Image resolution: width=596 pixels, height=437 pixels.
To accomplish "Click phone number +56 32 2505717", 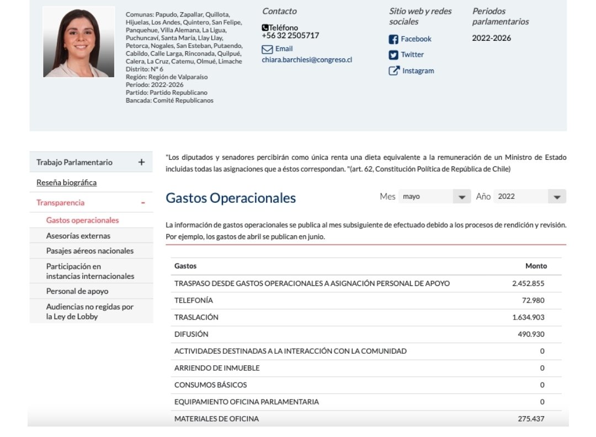I will click(x=290, y=35).
